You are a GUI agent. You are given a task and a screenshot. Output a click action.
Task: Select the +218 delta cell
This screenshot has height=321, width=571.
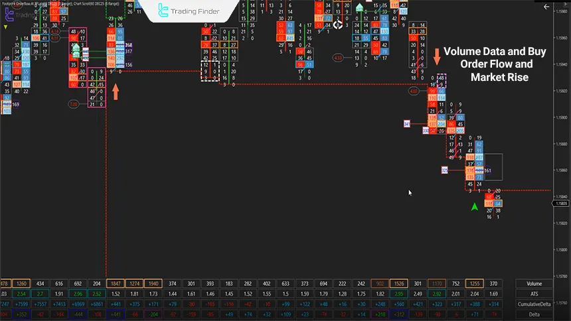(380, 314)
